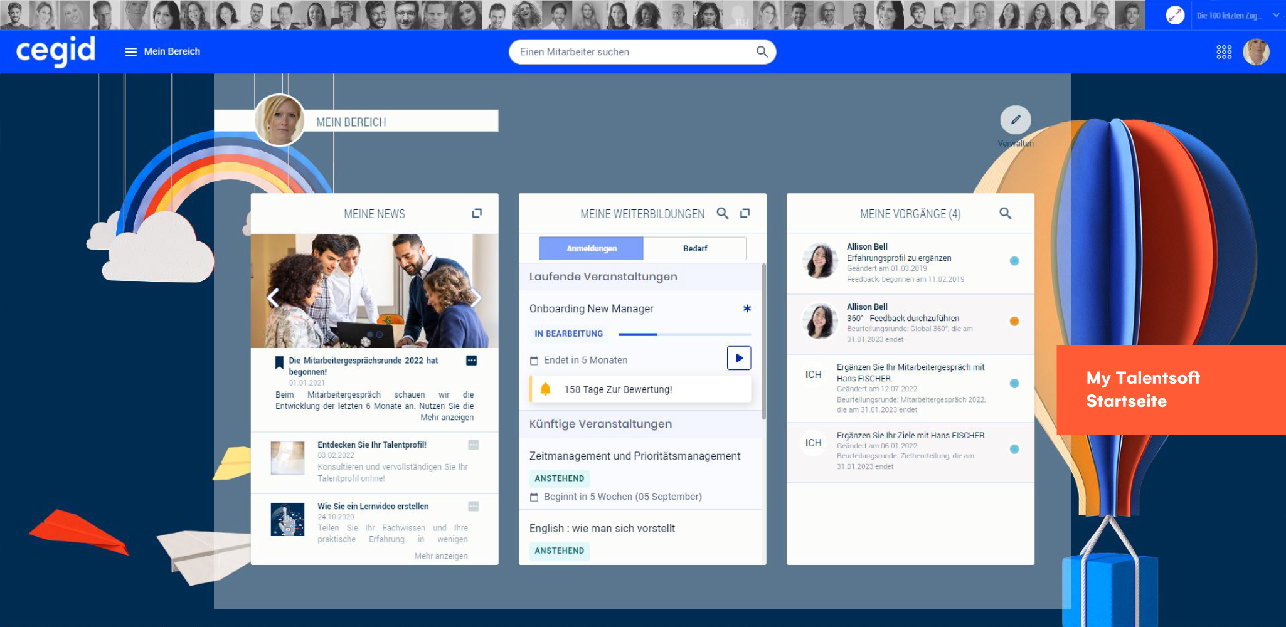Click the profile photo beside MEIN BEREICH title
Image resolution: width=1286 pixels, height=627 pixels.
[x=280, y=120]
